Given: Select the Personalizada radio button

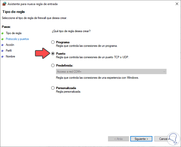Looking at the screenshot, I should [x=53, y=88].
